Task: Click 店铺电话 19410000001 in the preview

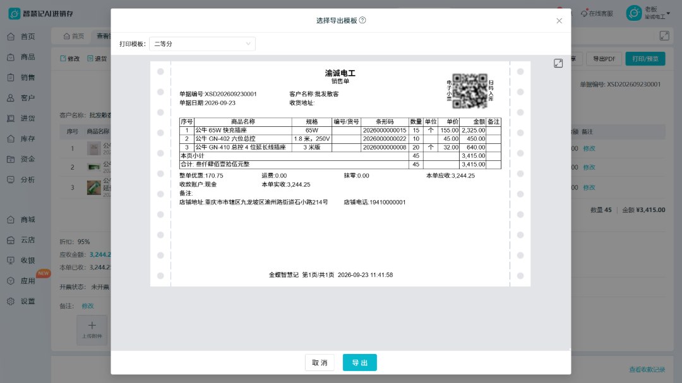Action: (374, 202)
